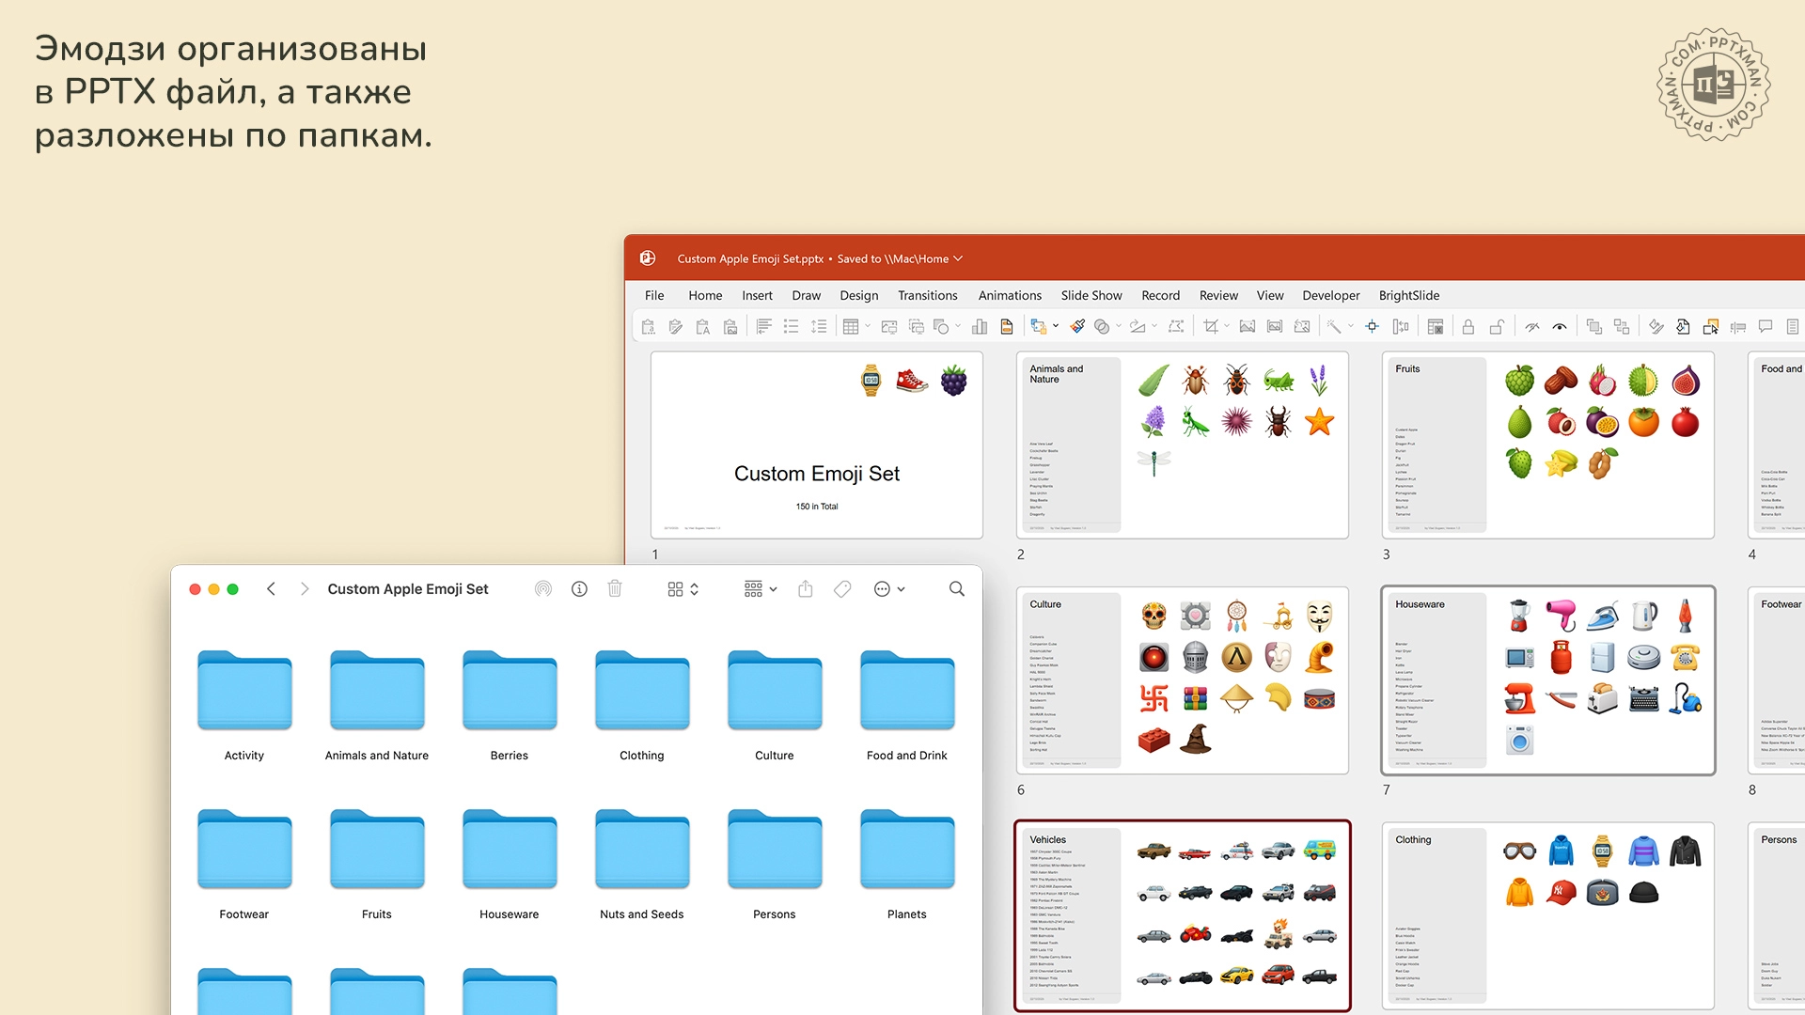1805x1015 pixels.
Task: Expand the Saved to location chevron in title bar
Action: 958,258
